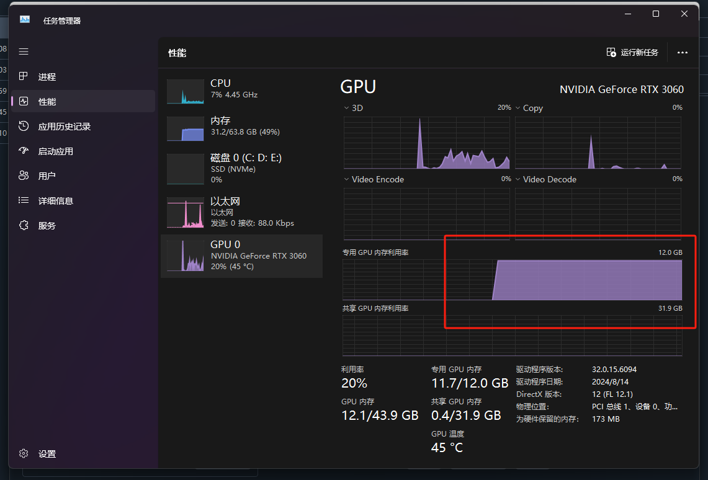Click 运行新任务 button
708x480 pixels.
632,52
